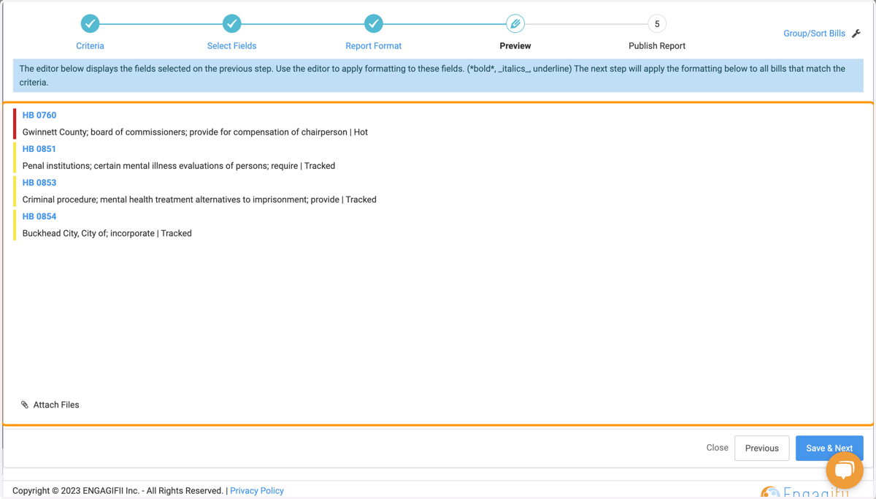
Task: Open bill HB 0854 link
Action: (x=39, y=216)
